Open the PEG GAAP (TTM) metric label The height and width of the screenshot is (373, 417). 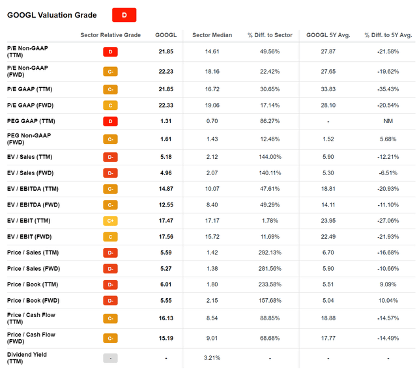point(31,121)
